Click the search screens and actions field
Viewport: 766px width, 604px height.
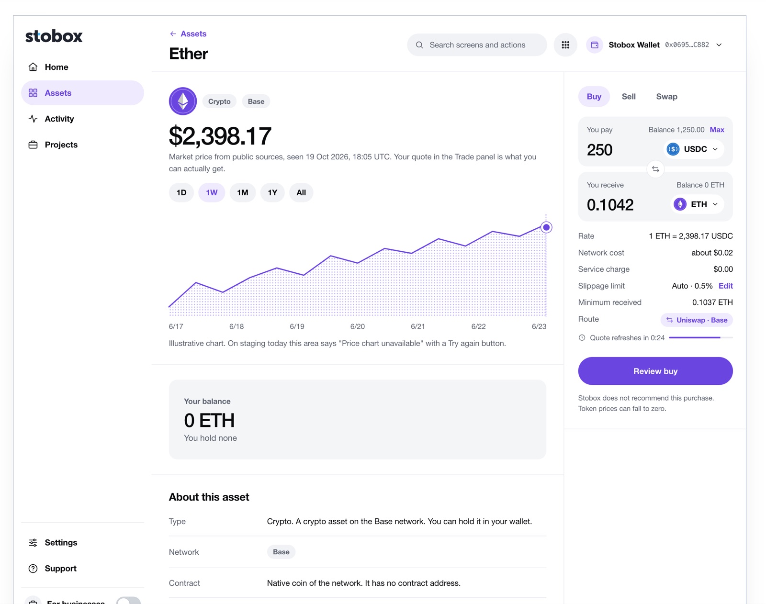coord(477,45)
